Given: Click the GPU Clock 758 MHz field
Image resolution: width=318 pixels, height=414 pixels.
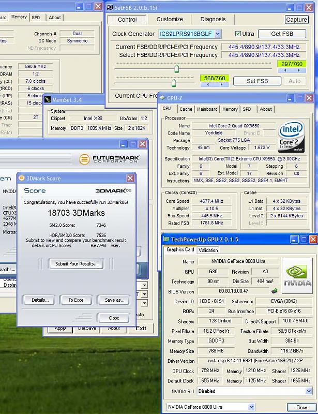Looking at the screenshot, I should pyautogui.click(x=210, y=371).
